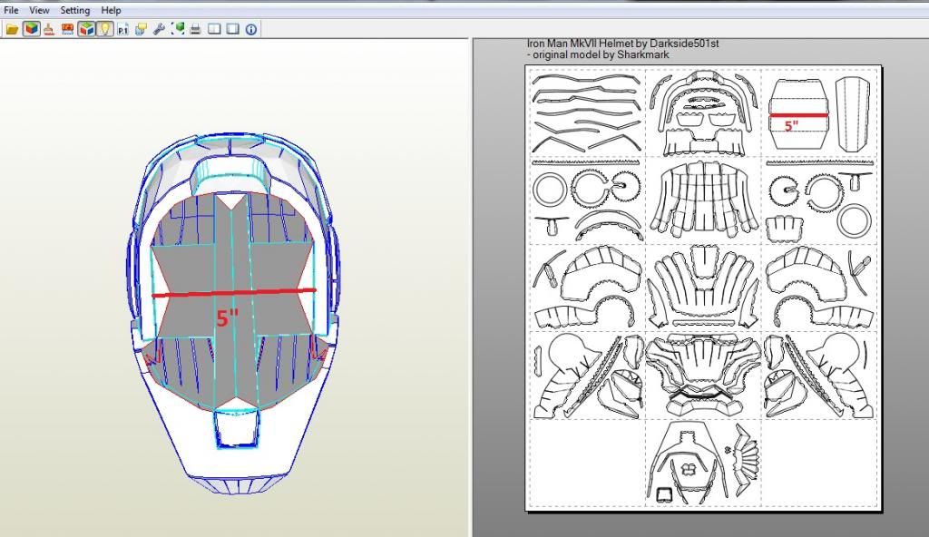Click the printer icon to print

(x=196, y=29)
